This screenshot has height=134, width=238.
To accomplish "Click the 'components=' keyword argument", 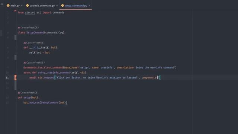I will [x=149, y=77].
